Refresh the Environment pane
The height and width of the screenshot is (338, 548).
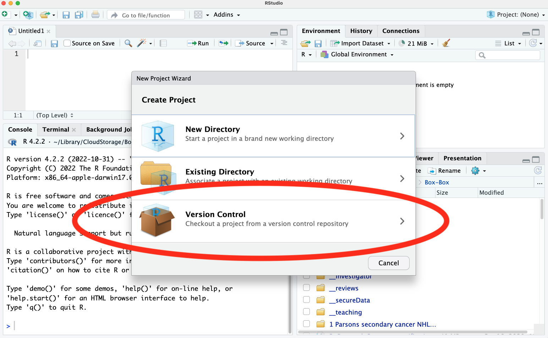click(533, 43)
